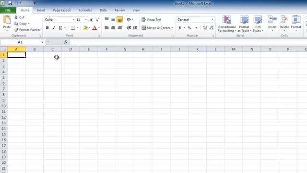Open Merge & Center dropdown arrow
The height and width of the screenshot is (173, 307).
(x=172, y=28)
